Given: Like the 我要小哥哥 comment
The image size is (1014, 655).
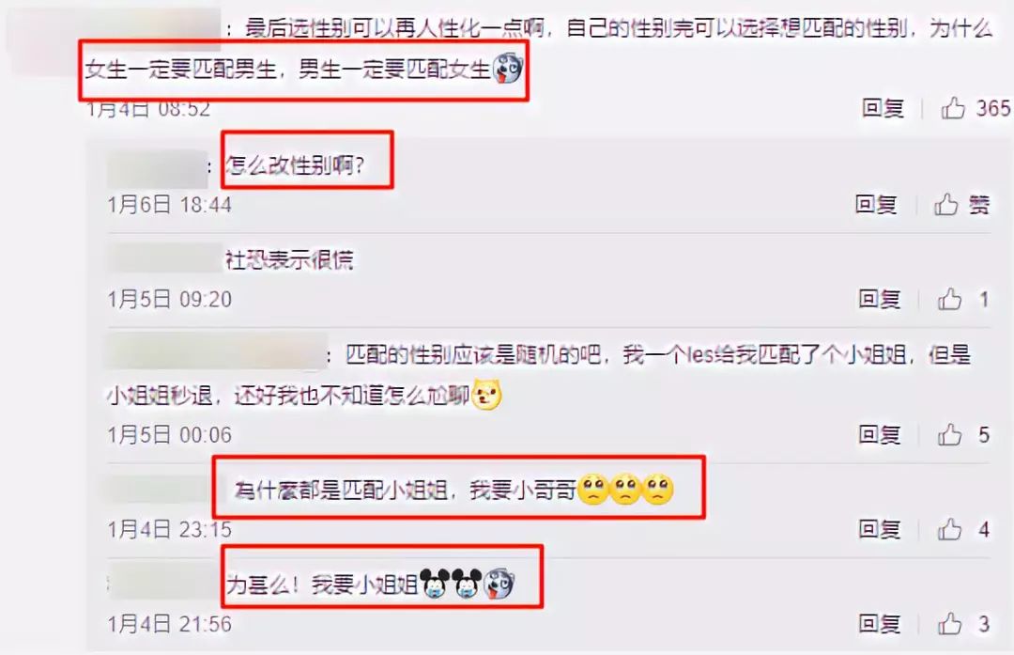Looking at the screenshot, I should [x=949, y=529].
